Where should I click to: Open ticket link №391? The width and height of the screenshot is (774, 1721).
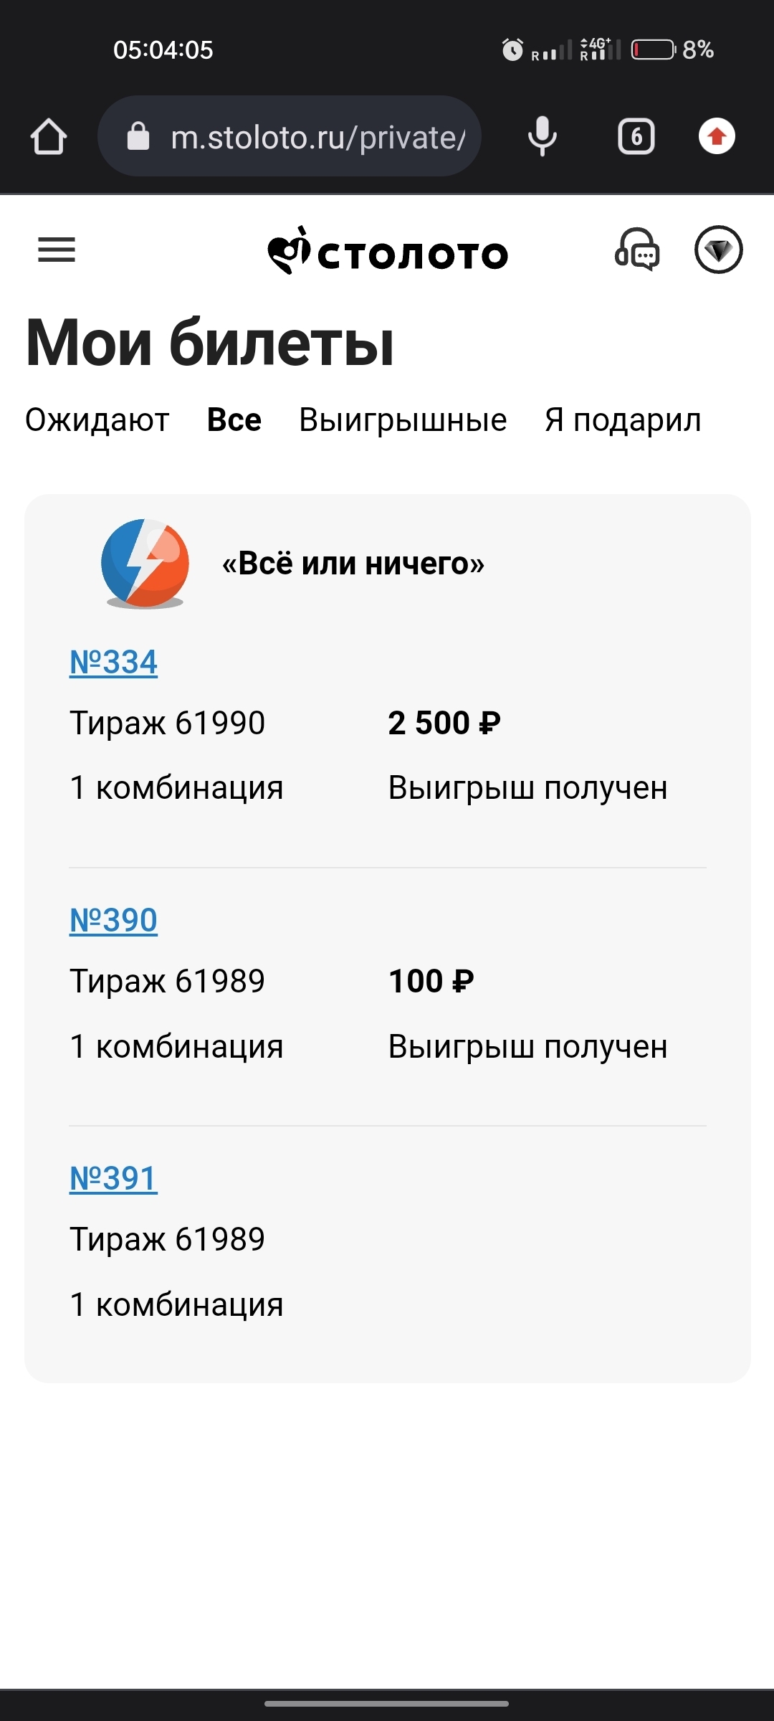tap(113, 1179)
